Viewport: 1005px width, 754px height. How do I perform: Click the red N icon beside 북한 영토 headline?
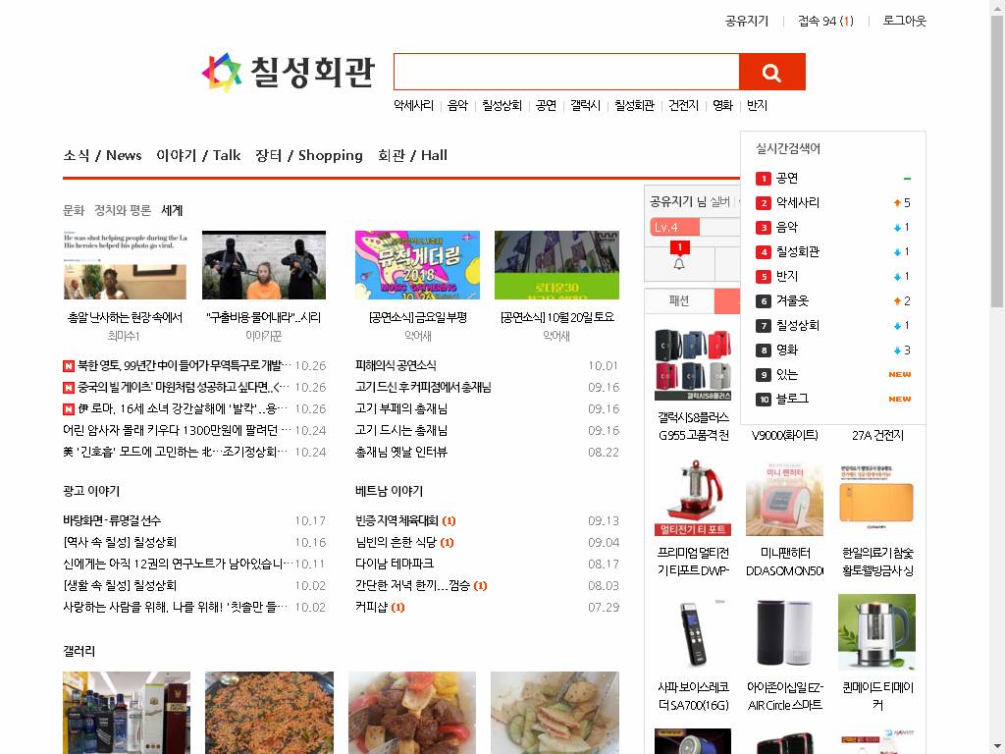69,366
